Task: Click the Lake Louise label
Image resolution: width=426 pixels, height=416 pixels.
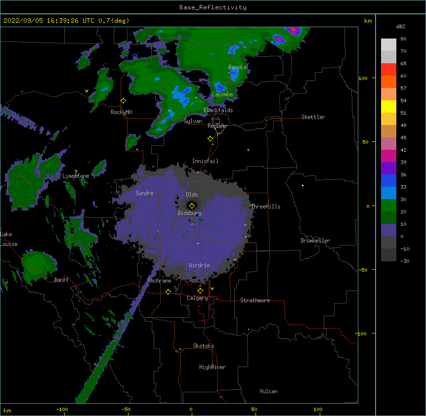Action: (9, 239)
